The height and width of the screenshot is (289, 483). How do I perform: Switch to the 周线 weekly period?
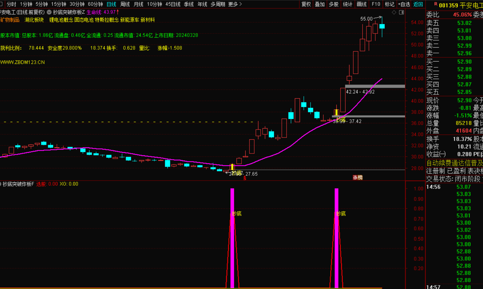click(125, 4)
